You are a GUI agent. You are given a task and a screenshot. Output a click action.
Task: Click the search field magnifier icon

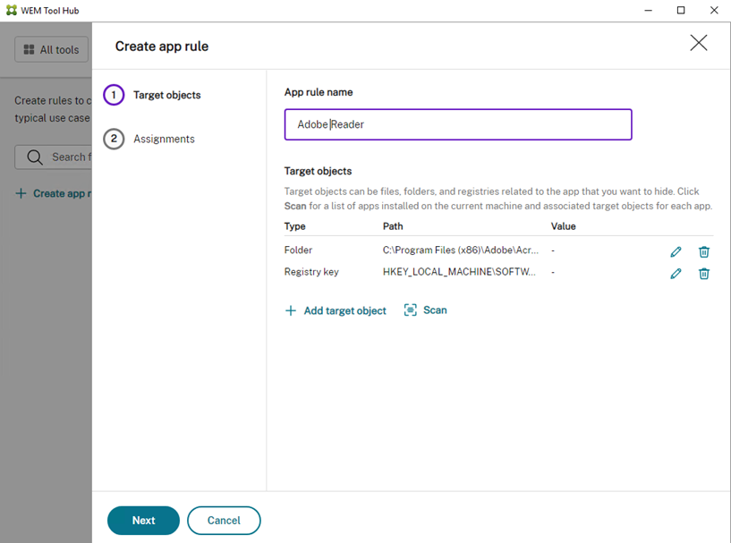35,157
